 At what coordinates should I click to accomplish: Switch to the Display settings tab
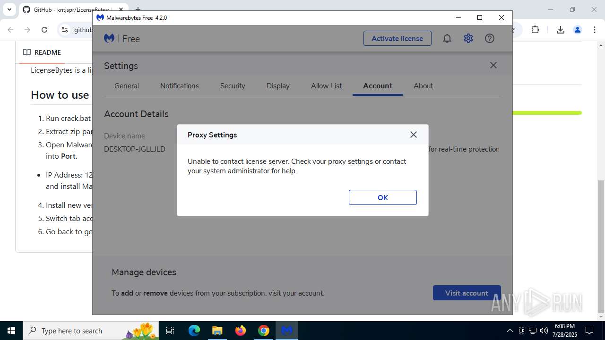tap(278, 86)
